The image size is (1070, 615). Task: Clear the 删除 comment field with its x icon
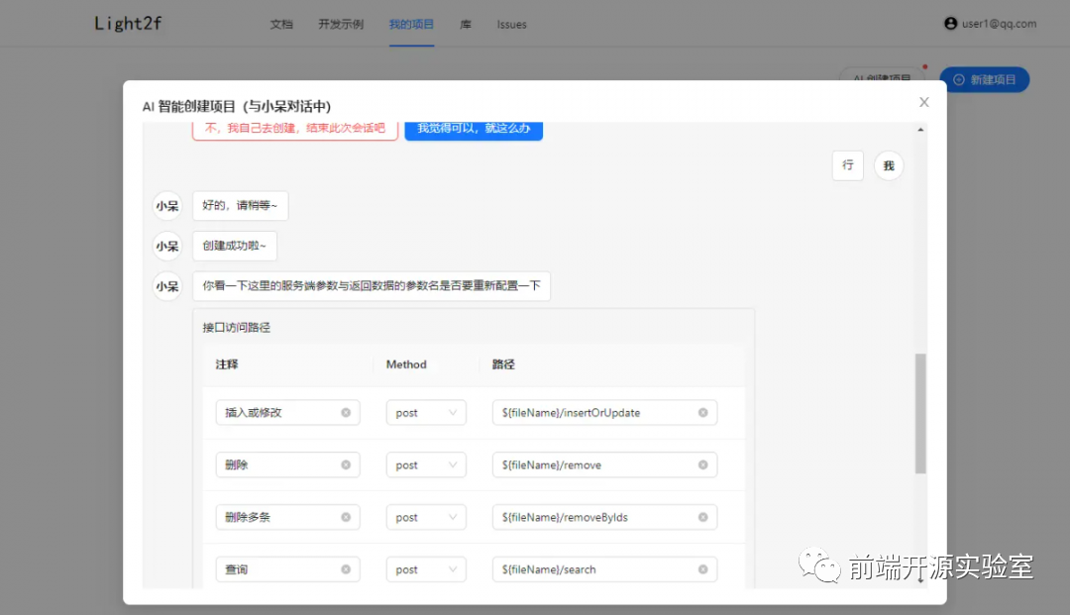click(346, 464)
